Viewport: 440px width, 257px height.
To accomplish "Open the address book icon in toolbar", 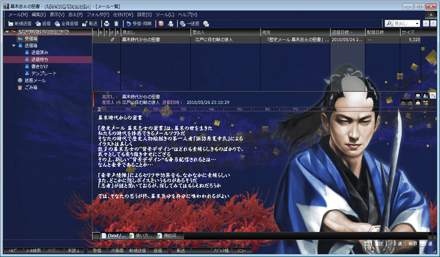I will (161, 24).
